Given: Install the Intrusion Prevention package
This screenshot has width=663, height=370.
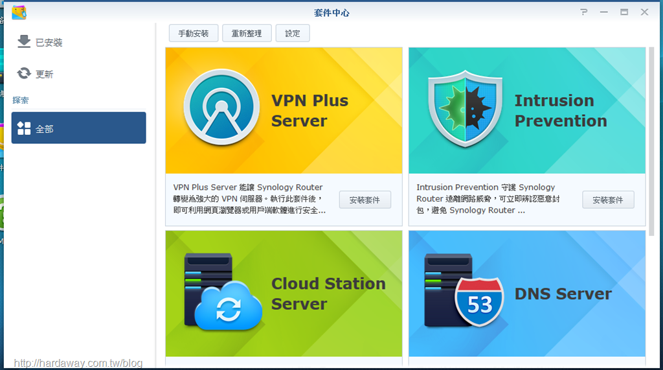Looking at the screenshot, I should (608, 200).
